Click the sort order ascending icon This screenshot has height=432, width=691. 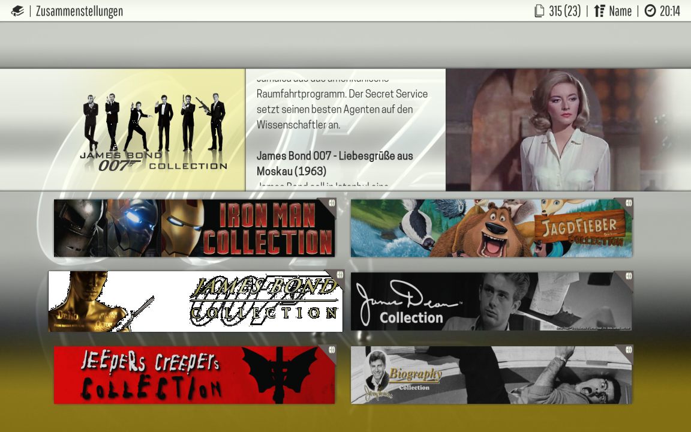(599, 11)
